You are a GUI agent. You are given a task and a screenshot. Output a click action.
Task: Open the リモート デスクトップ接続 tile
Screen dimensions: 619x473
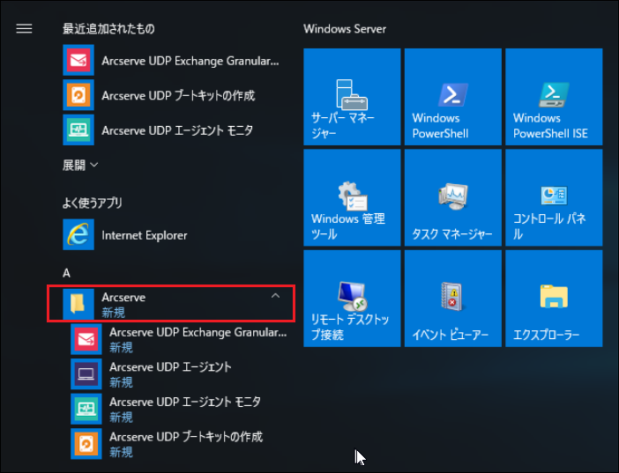[x=352, y=299]
